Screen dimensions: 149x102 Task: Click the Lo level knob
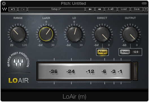[x=74, y=34]
